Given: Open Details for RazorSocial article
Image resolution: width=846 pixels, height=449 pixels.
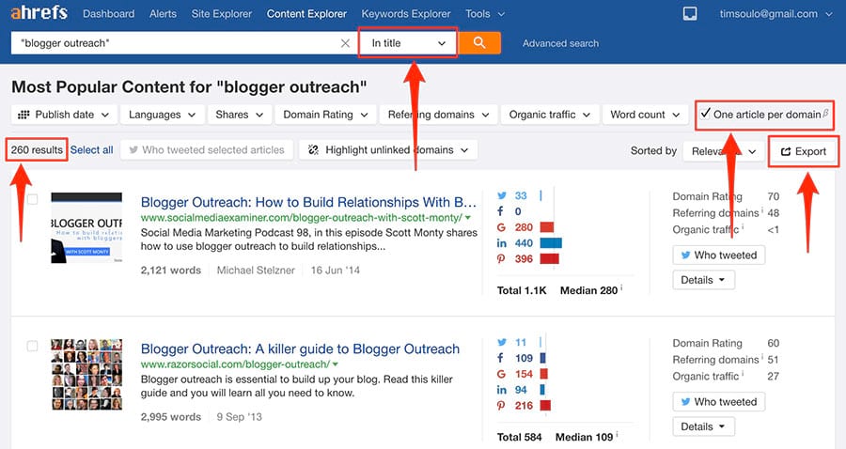Looking at the screenshot, I should point(703,426).
